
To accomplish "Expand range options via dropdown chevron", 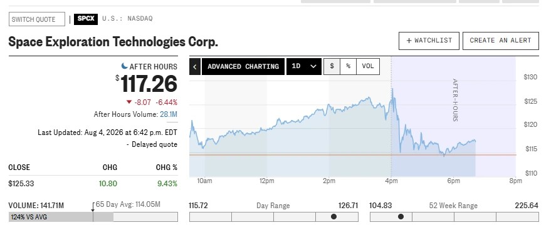I will click(x=314, y=67).
